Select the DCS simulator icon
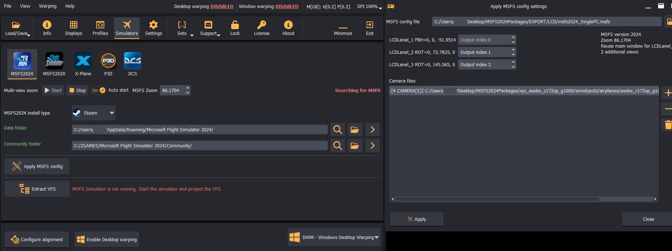This screenshot has width=672, height=251. tap(133, 64)
